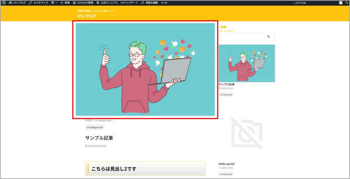Open the Hello world! post link
The image size is (350, 179).
(227, 164)
